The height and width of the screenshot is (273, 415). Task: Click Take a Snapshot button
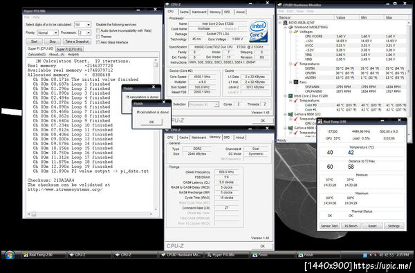coord(77,41)
